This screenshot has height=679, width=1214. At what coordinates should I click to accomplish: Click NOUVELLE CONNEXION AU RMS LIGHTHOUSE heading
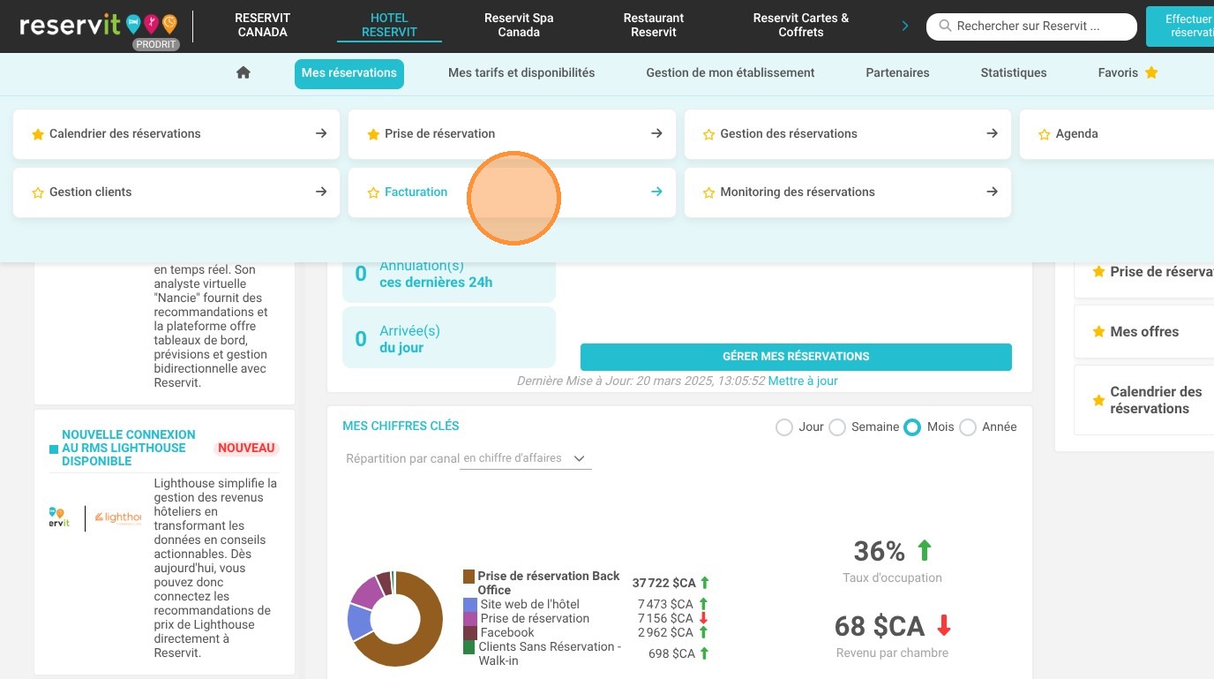129,448
